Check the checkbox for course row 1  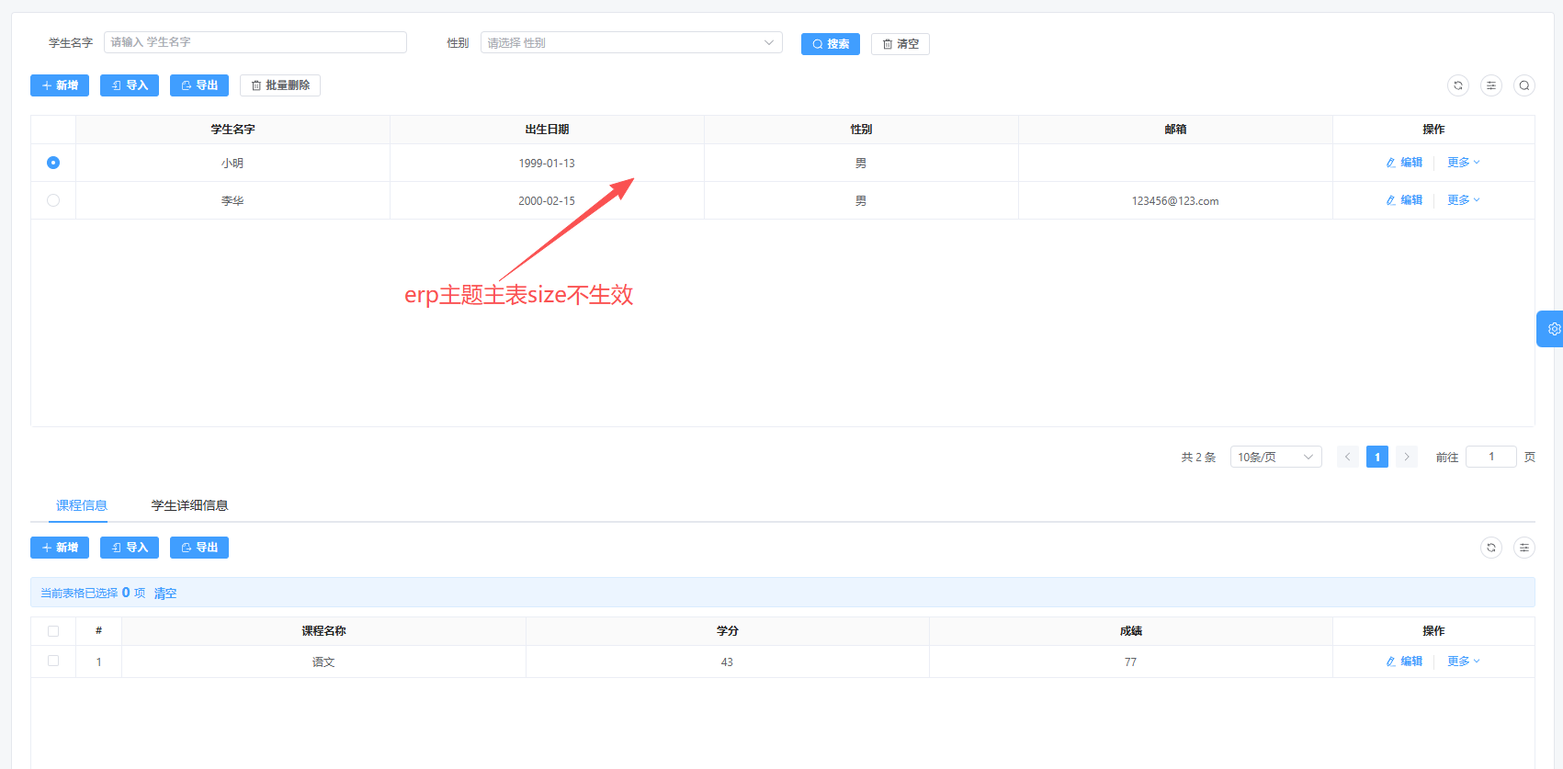53,662
